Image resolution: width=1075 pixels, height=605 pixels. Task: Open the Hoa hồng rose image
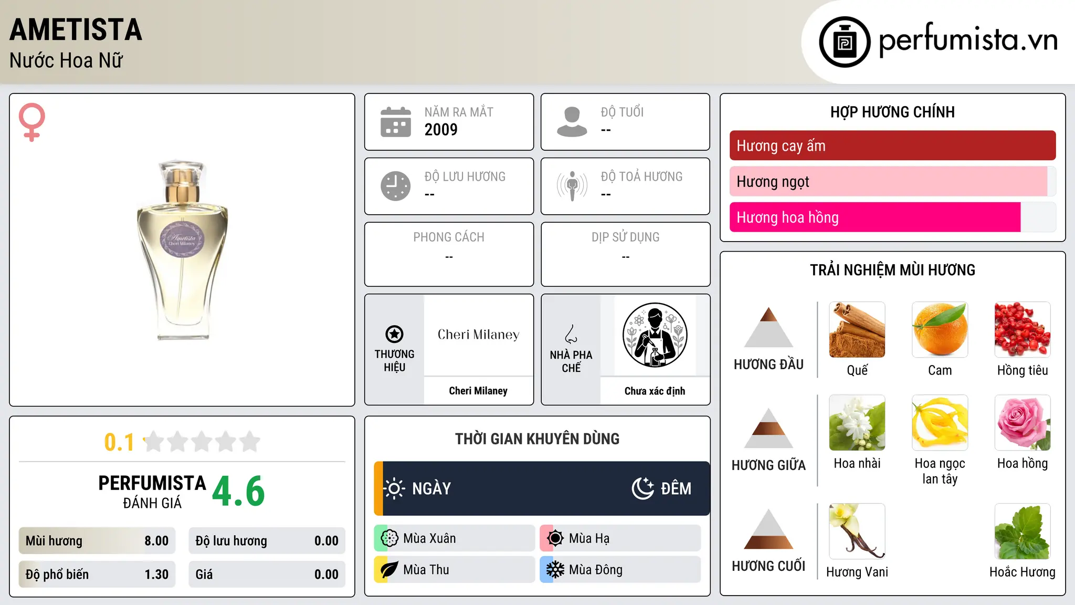[x=1023, y=423]
